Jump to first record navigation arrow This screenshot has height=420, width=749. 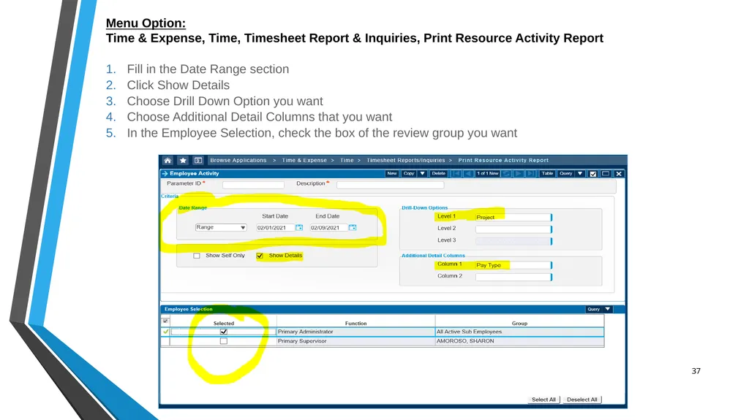click(456, 174)
